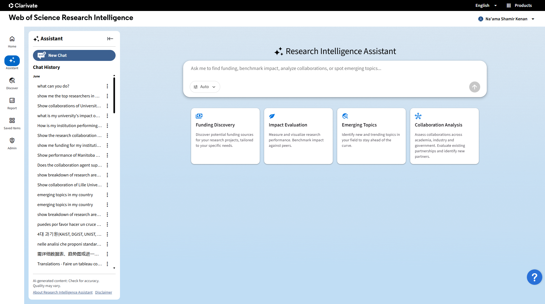Click the scroll up arrow in chat history

(x=114, y=75)
